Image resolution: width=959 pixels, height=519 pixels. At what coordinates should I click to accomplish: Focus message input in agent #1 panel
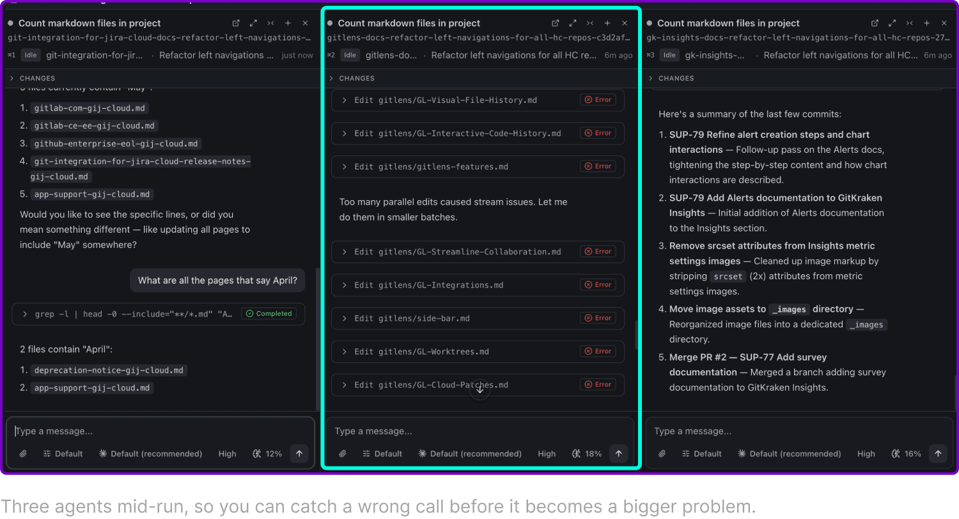(x=160, y=431)
